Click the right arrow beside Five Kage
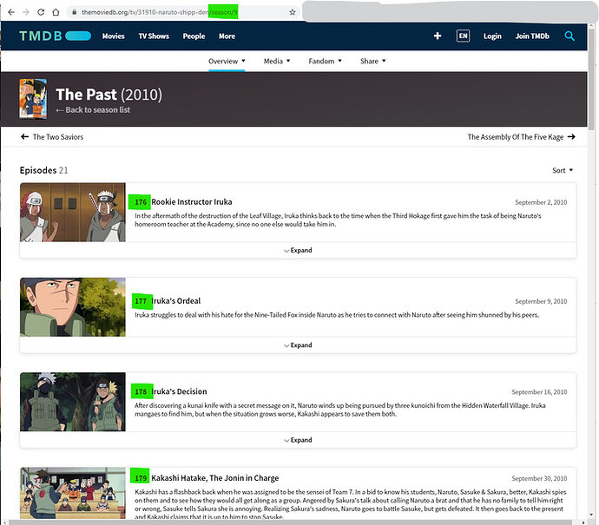 coord(571,137)
